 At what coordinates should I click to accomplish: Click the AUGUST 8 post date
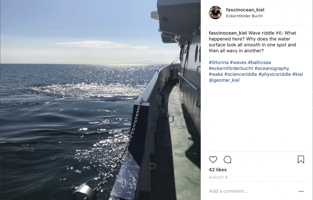218,177
